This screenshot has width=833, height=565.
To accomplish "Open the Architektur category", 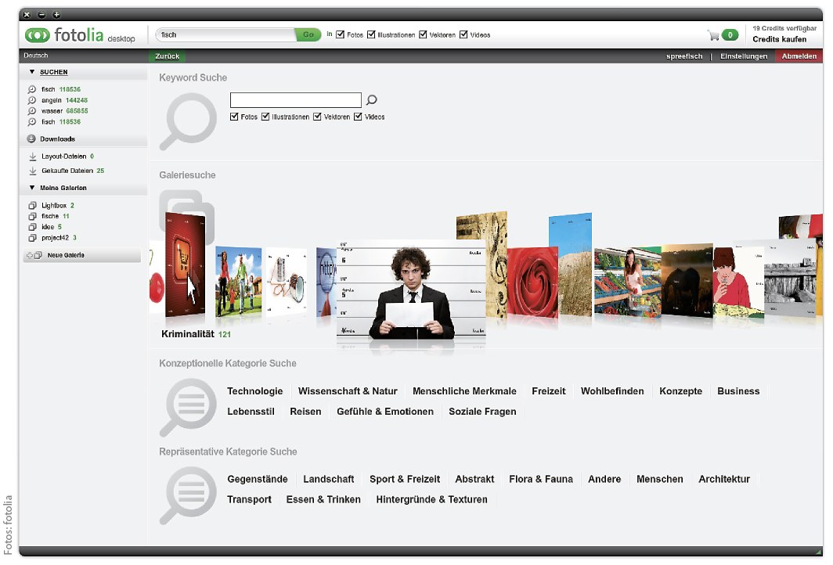I will point(724,480).
